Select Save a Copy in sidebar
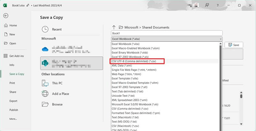 pyautogui.click(x=17, y=74)
